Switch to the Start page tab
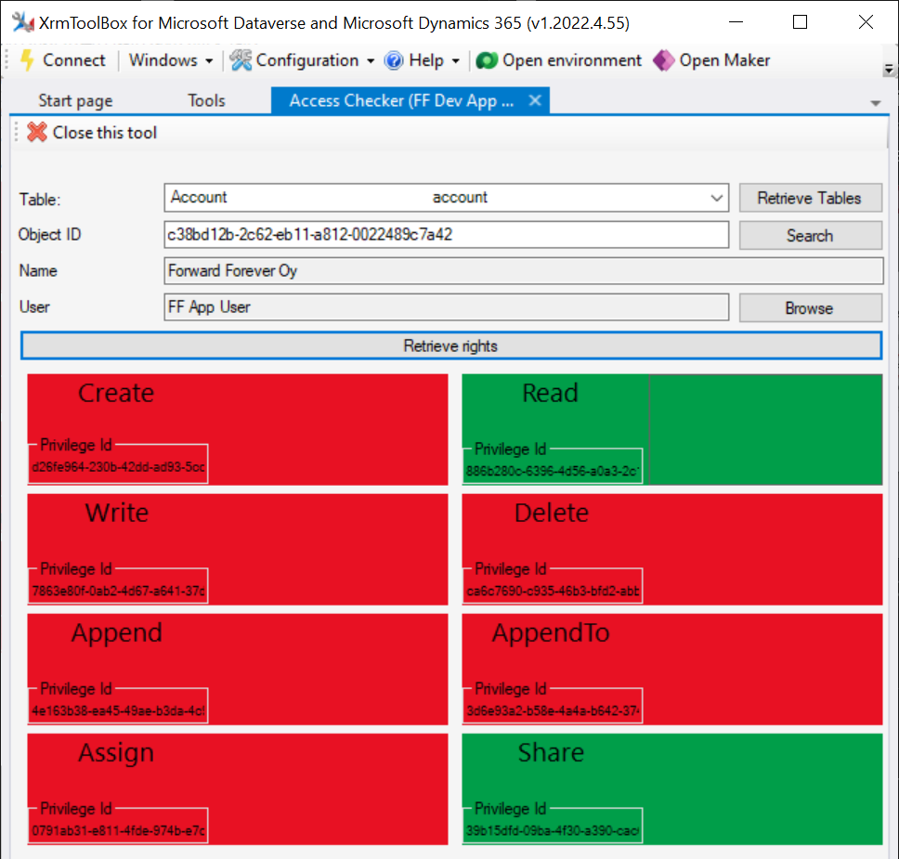 (75, 100)
